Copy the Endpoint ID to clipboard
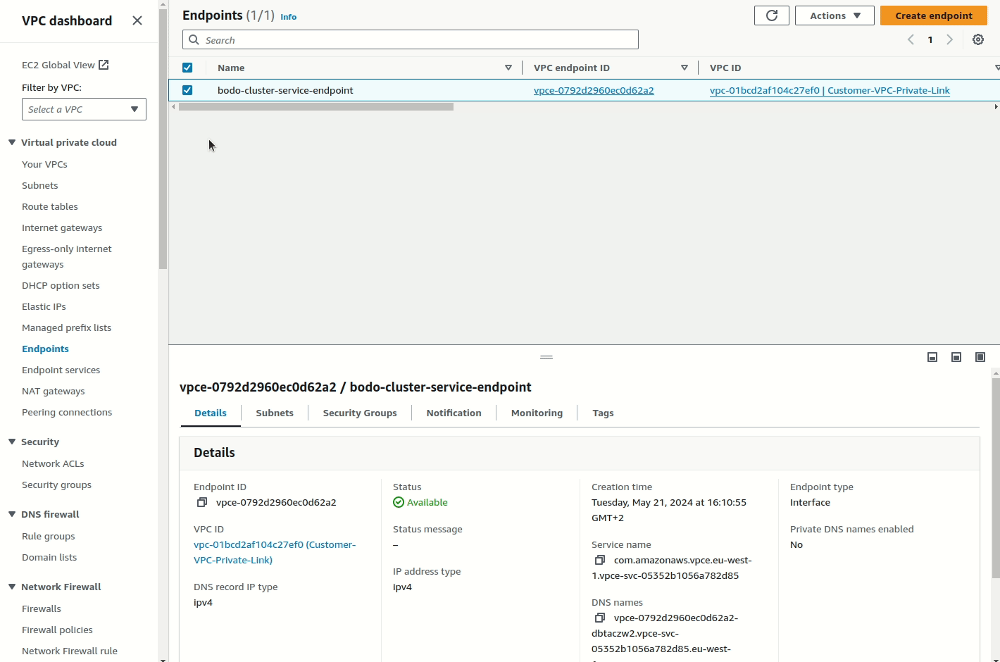Viewport: 1000px width, 662px height. [202, 502]
